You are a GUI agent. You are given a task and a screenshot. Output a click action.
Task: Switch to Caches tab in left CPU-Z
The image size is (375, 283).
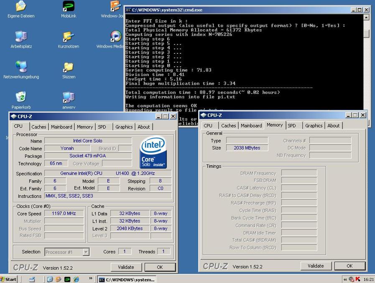[39, 127]
